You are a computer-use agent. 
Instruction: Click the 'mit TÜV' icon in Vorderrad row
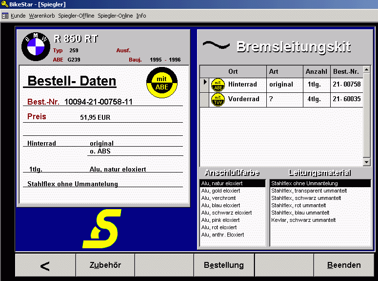pyautogui.click(x=218, y=100)
